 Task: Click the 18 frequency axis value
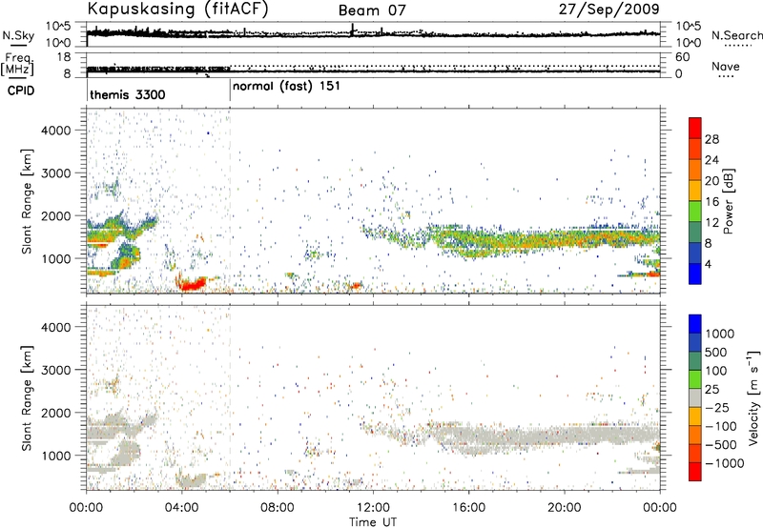click(x=64, y=57)
